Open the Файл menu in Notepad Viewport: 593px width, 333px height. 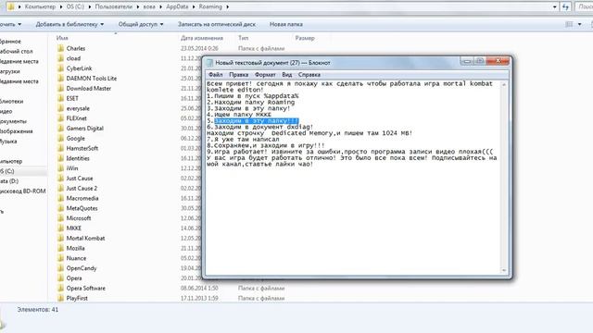coord(216,75)
